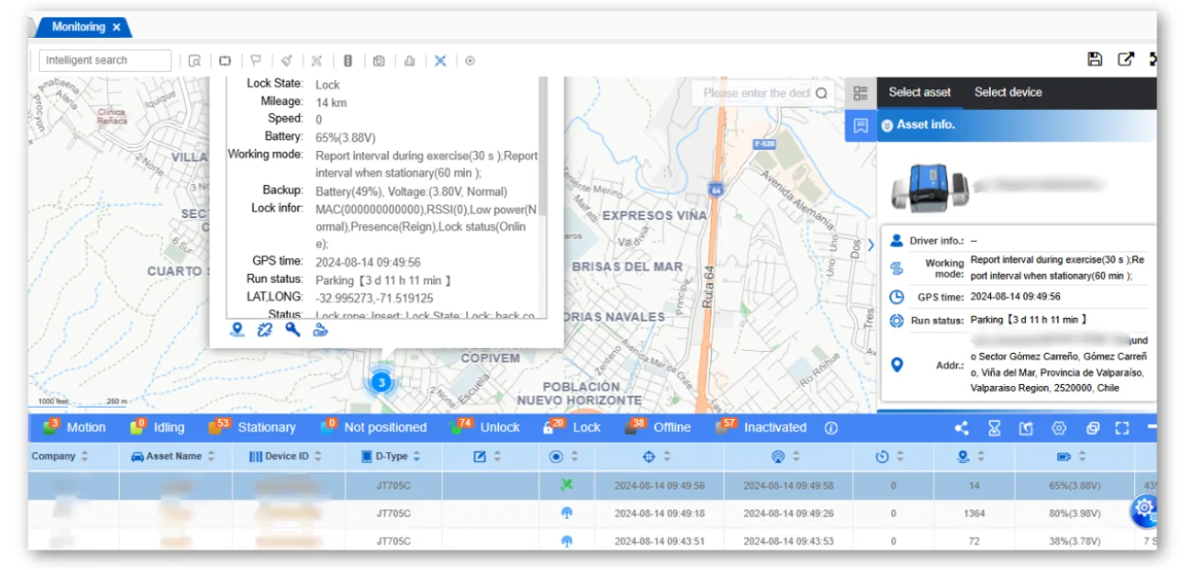Click the floating blue gear button
The width and height of the screenshot is (1194, 570).
tap(1145, 509)
